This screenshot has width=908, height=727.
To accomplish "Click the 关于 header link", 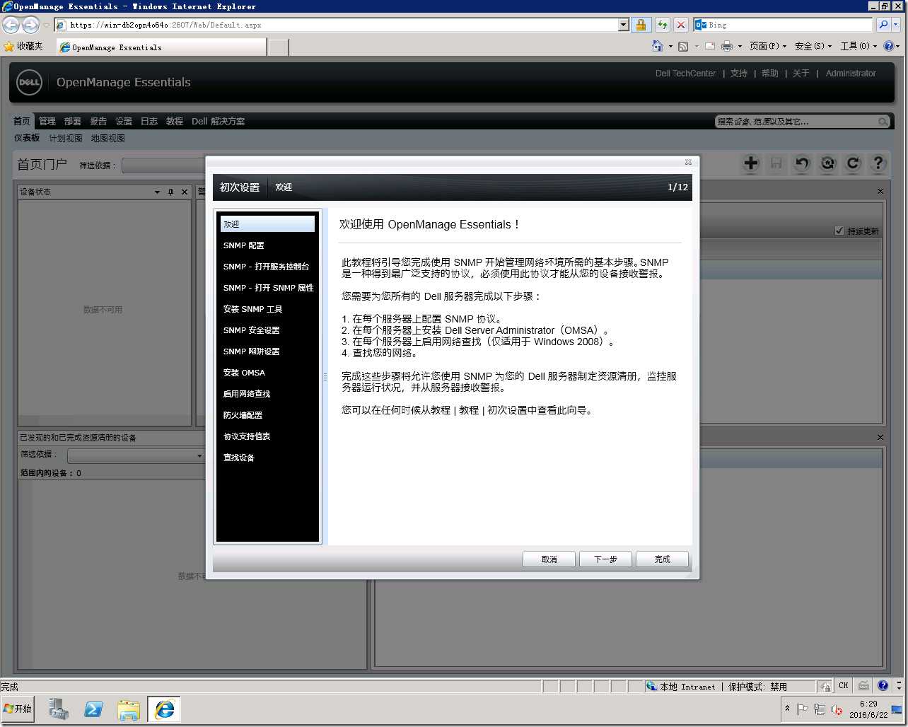I will pos(801,73).
